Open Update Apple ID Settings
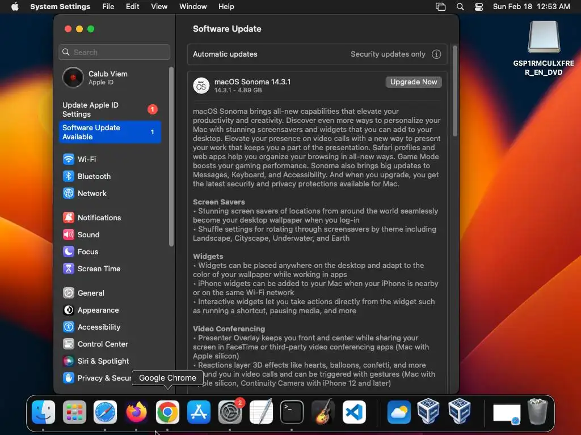581x435 pixels. pos(110,109)
